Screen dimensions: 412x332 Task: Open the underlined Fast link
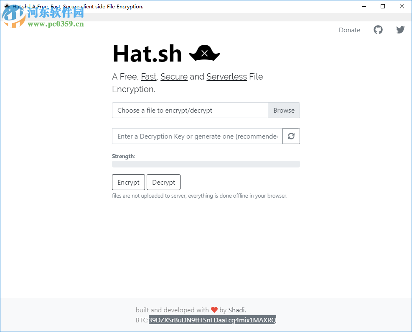pos(148,77)
